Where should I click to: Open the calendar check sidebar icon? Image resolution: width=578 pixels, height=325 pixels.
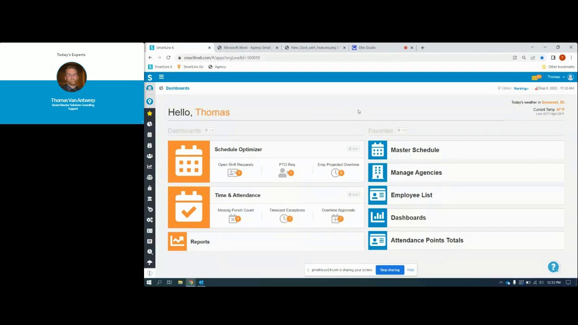coord(149,145)
